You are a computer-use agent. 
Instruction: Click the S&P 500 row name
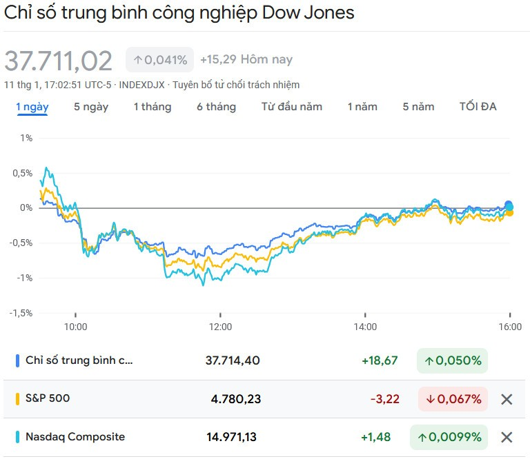[x=48, y=398]
